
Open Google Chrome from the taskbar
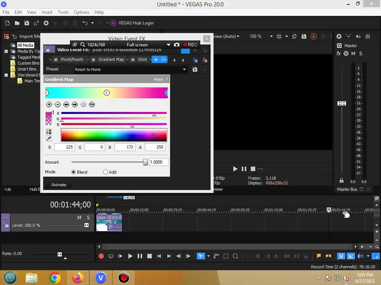click(54, 278)
